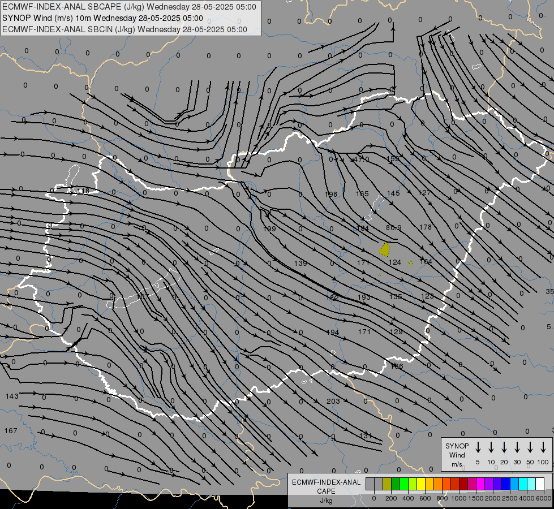Image resolution: width=554 pixels, height=509 pixels.
Task: Click the map value 178
Action: click(425, 227)
